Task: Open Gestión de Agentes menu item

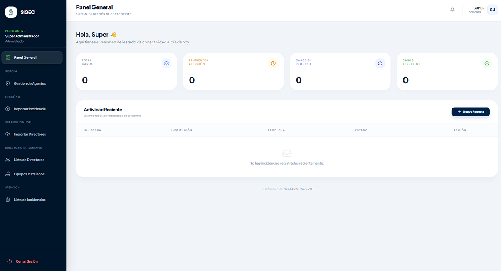Action: pos(30,83)
